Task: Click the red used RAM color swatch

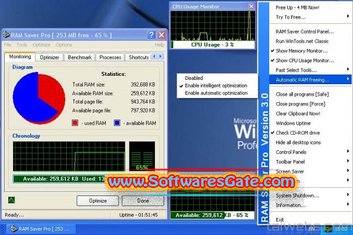Action: pos(75,123)
